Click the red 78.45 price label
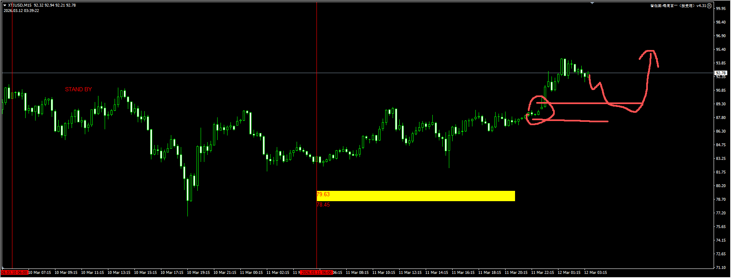The width and height of the screenshot is (731, 278). [x=323, y=204]
